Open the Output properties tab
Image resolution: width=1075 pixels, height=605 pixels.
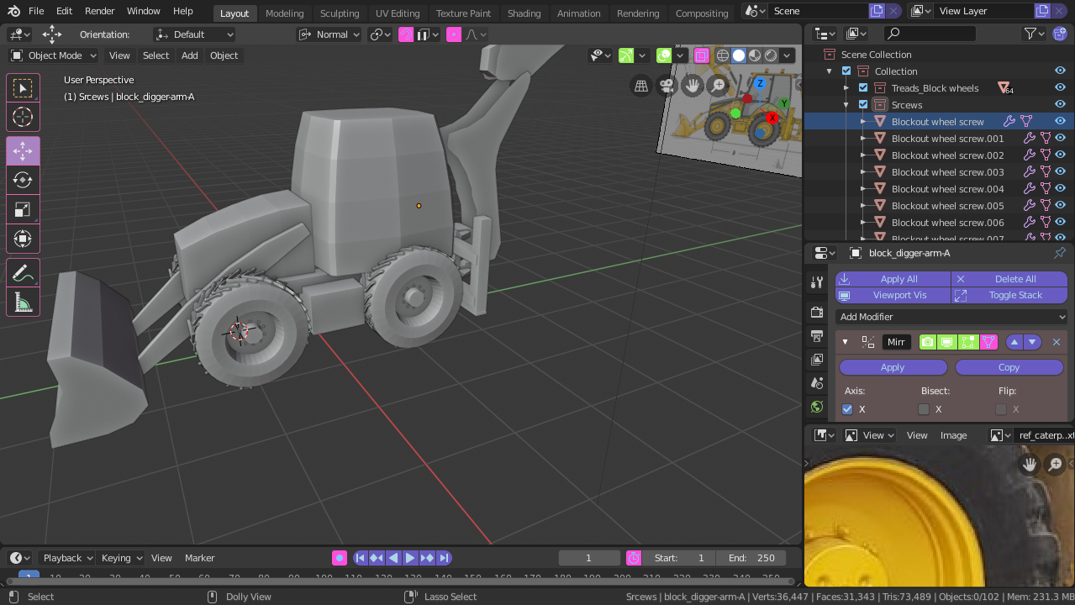click(x=816, y=336)
